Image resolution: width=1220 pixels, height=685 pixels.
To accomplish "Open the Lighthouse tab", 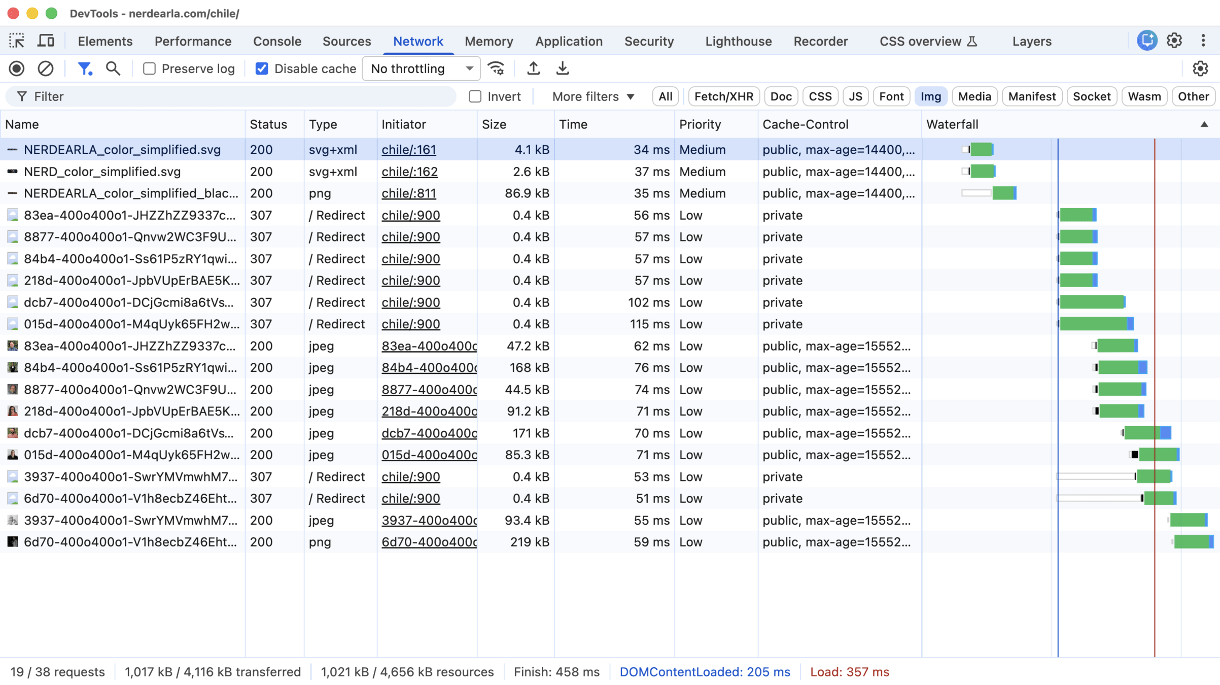I will pyautogui.click(x=738, y=41).
